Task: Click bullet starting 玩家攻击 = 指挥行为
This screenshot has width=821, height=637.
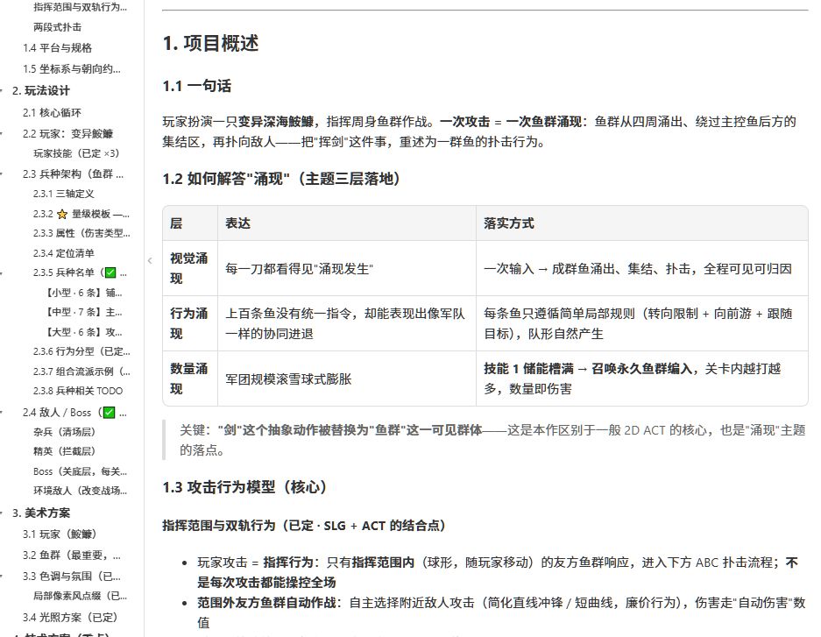Action: pyautogui.click(x=498, y=572)
